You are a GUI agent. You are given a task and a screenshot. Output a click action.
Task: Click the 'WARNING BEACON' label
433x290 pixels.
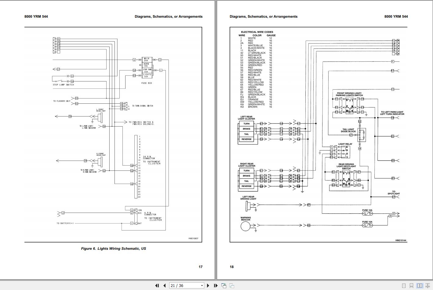246,219
